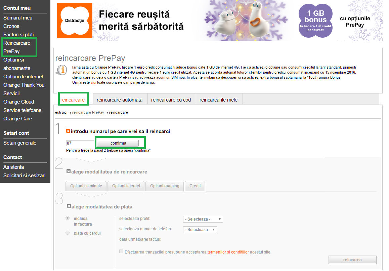Select the inclusa in factura radio button

click(x=68, y=218)
